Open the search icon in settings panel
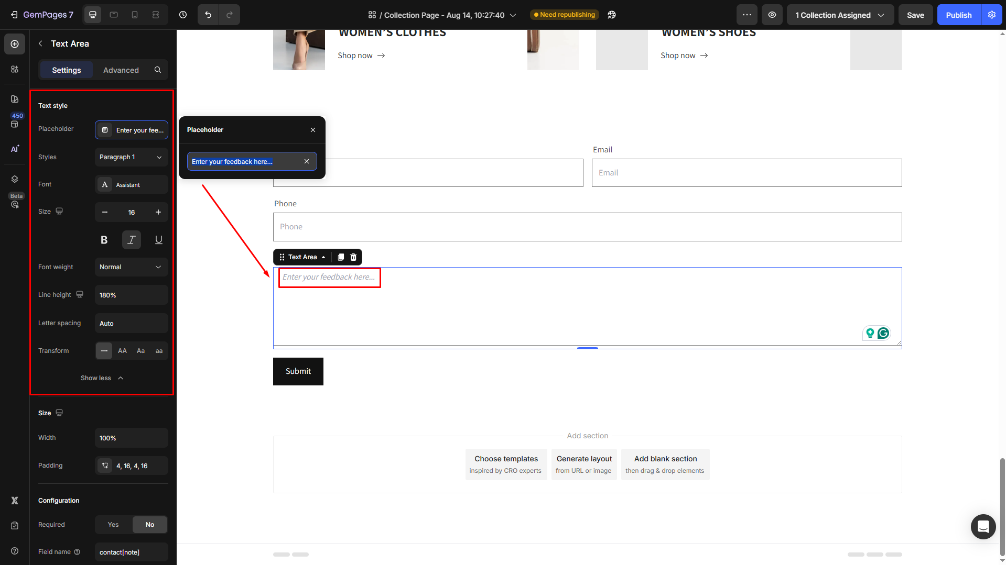 point(158,70)
